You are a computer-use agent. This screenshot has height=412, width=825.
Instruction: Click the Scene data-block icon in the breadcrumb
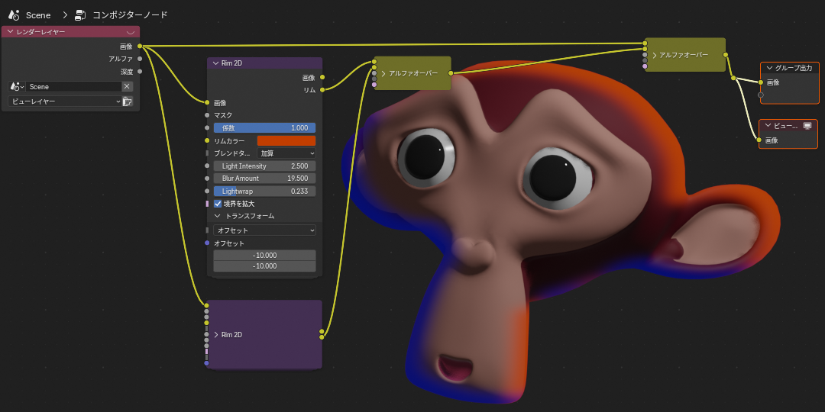pyautogui.click(x=14, y=14)
